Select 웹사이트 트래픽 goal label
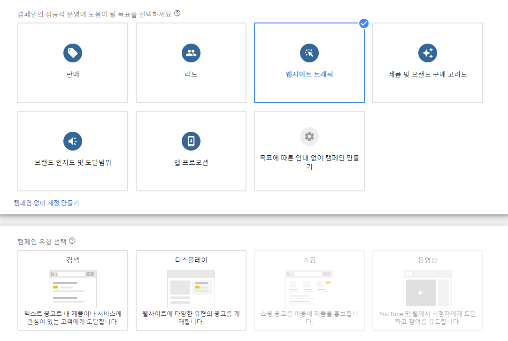This screenshot has height=341, width=508. (x=309, y=74)
